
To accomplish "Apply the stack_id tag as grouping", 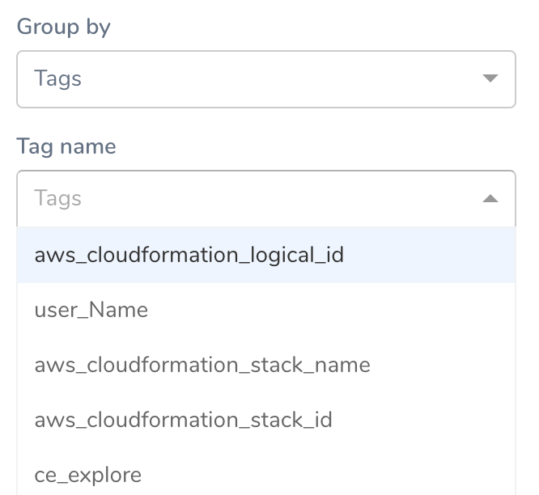I will click(266, 420).
